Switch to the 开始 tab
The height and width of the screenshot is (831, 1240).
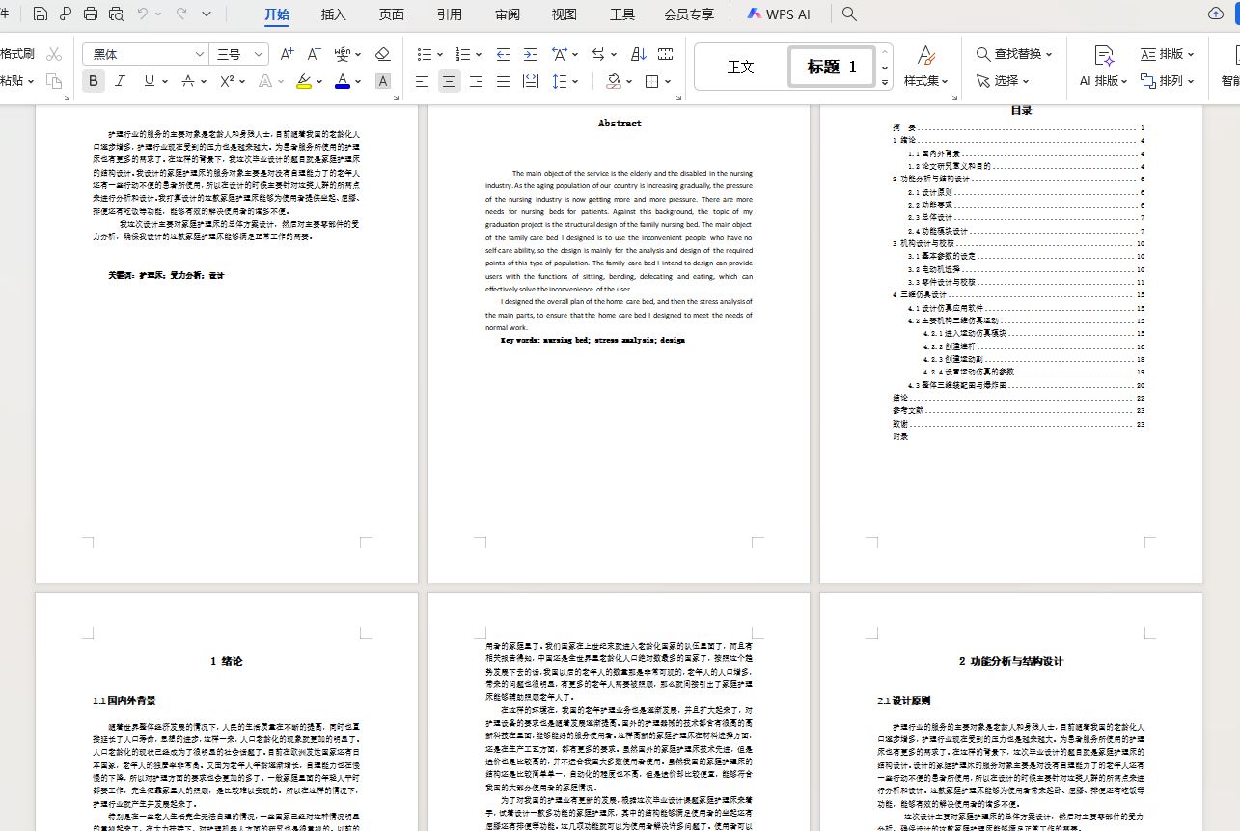click(277, 14)
